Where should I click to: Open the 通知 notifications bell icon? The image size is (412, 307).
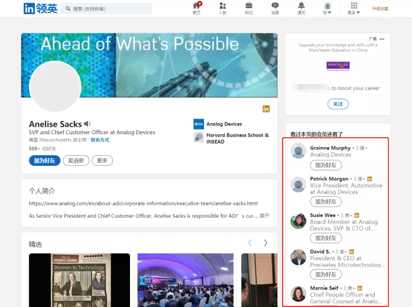coord(301,8)
